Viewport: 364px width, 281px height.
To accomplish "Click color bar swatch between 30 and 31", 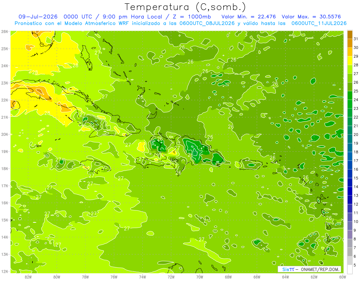I will [350, 43].
